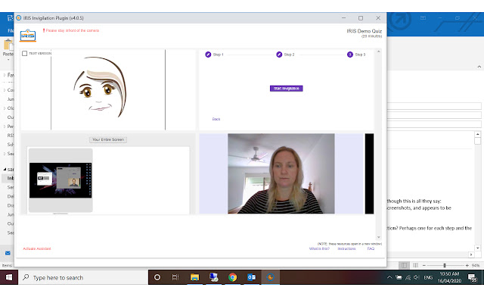Click the Start Invigilation button

pos(286,89)
